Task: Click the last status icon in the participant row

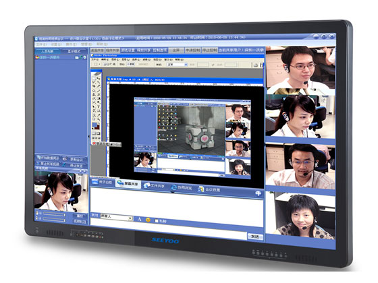Action: [84, 57]
